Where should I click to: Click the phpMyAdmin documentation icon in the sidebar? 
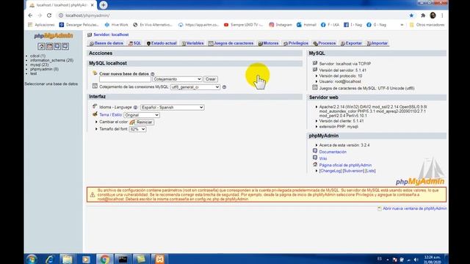(x=57, y=46)
